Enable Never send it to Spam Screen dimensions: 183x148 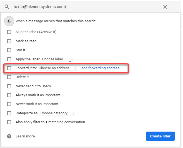pyautogui.click(x=9, y=86)
